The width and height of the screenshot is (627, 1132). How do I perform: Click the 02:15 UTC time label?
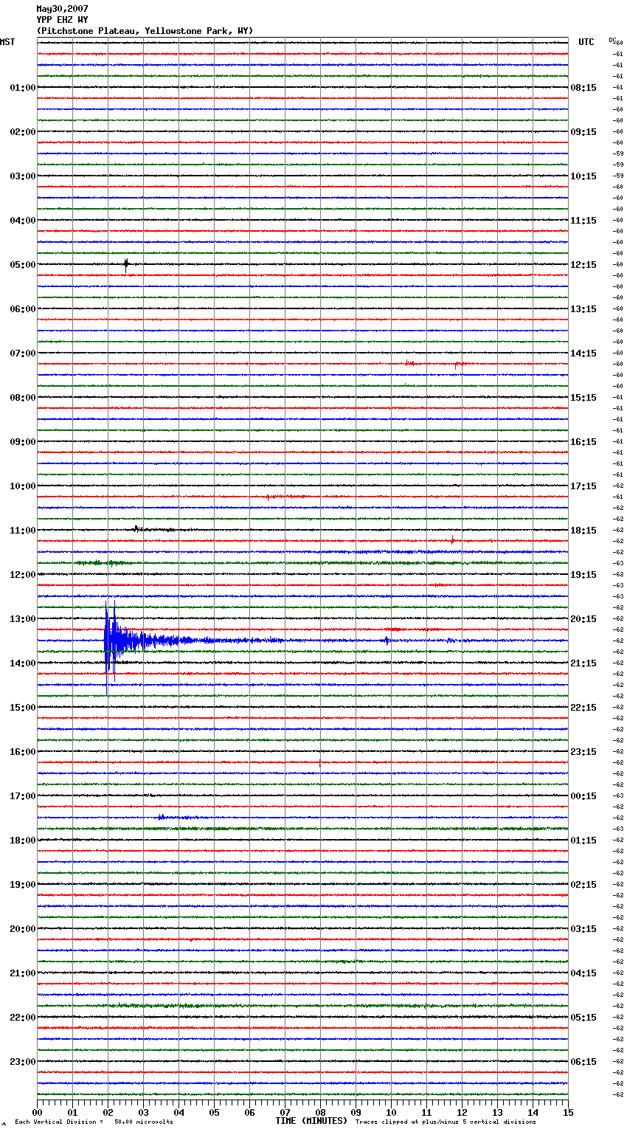click(583, 885)
